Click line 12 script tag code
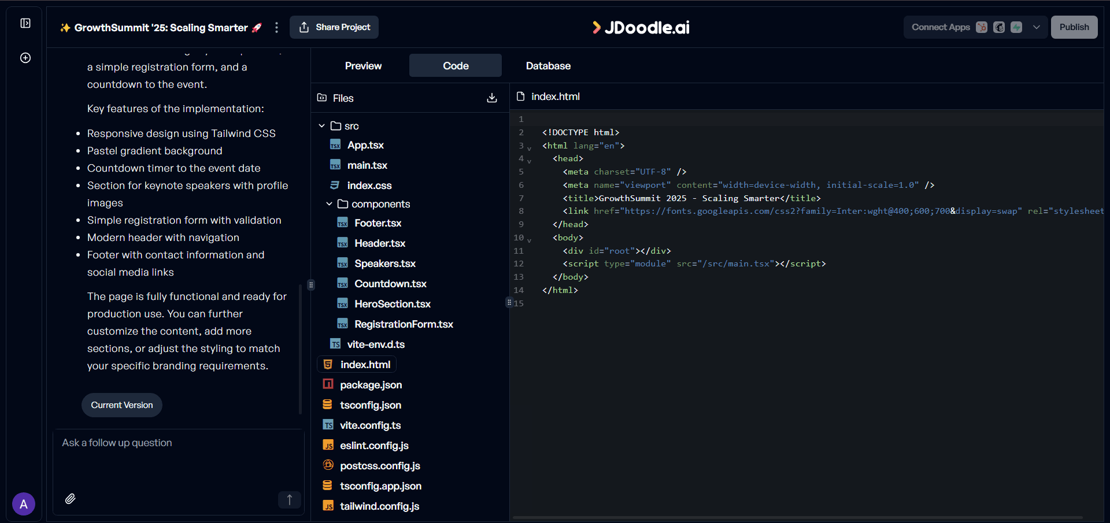The height and width of the screenshot is (523, 1110). click(694, 264)
